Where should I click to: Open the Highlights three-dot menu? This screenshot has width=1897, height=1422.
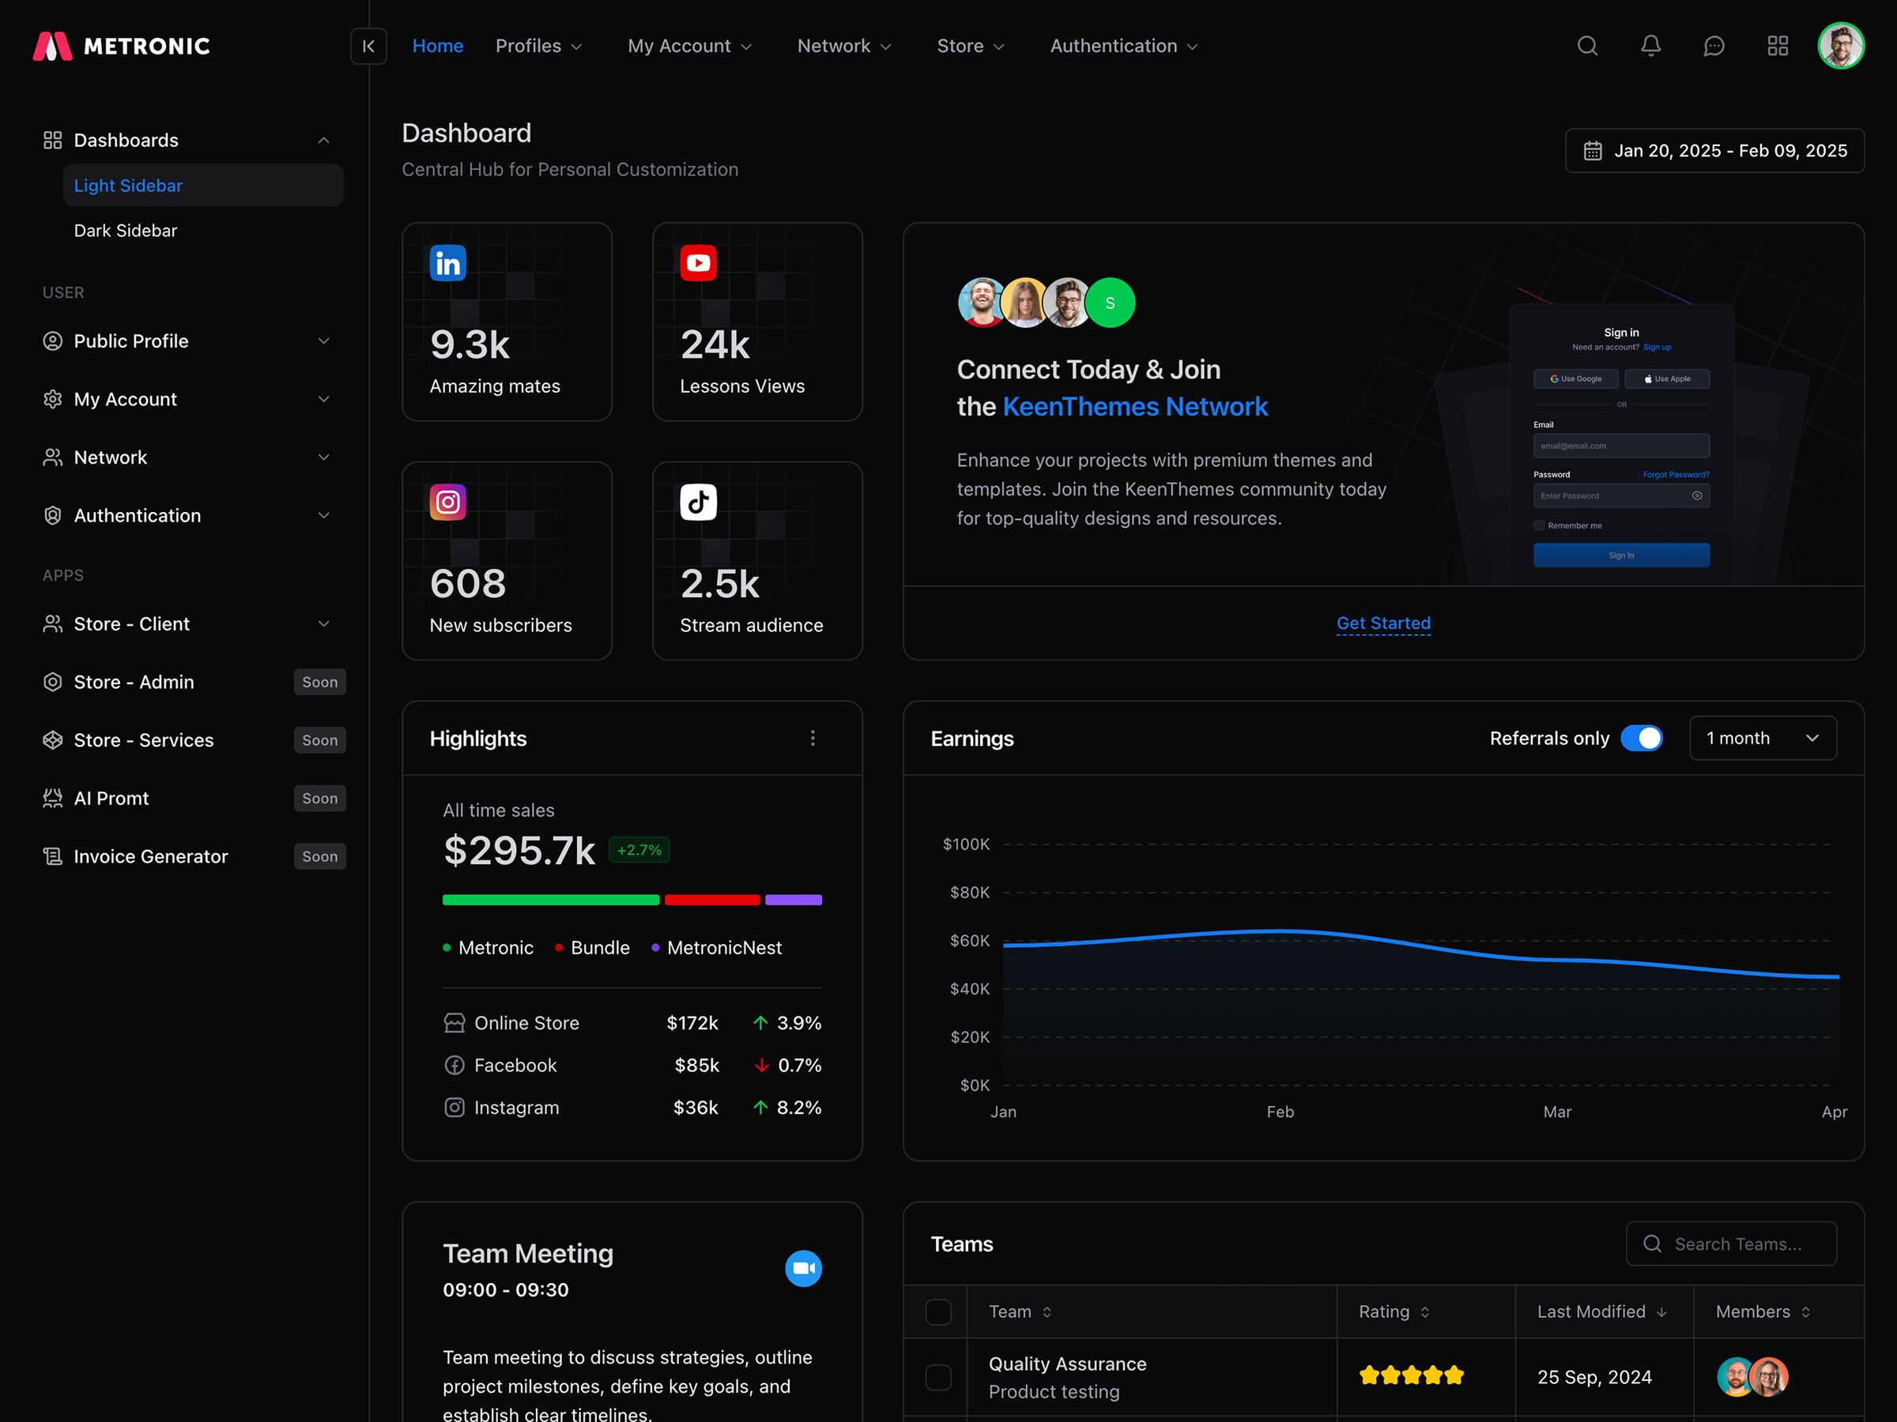[813, 738]
